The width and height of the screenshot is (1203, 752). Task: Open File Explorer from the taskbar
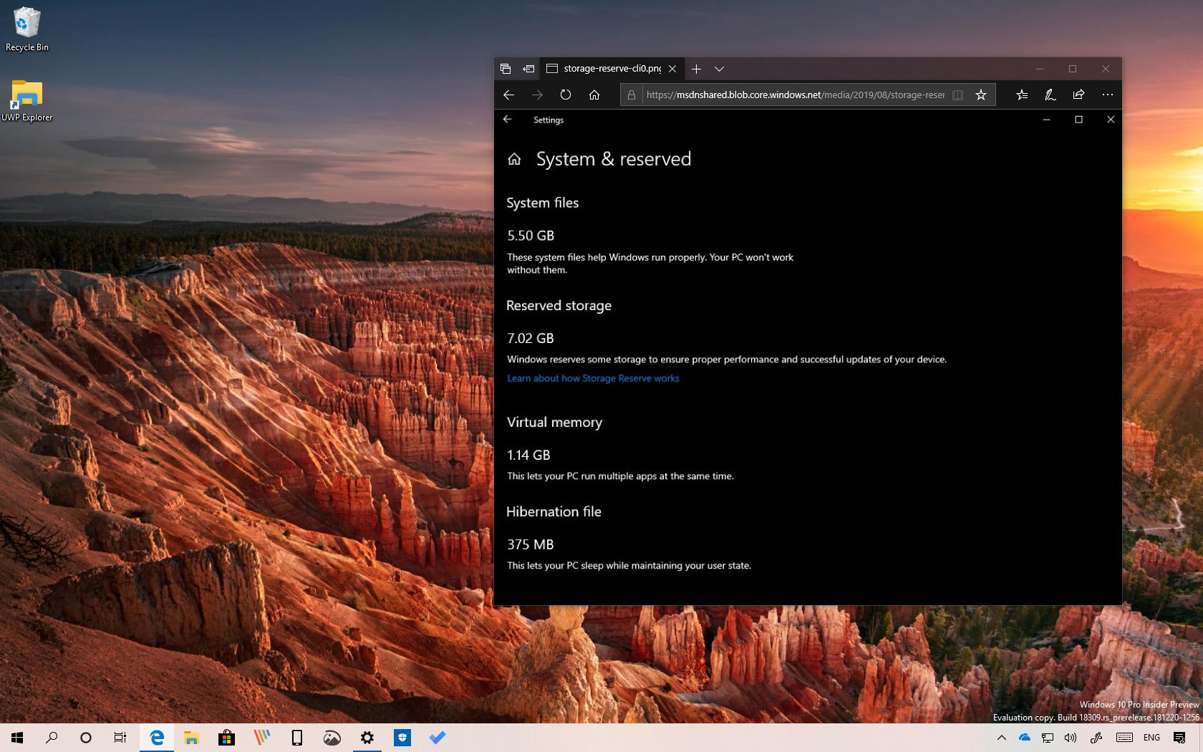191,738
